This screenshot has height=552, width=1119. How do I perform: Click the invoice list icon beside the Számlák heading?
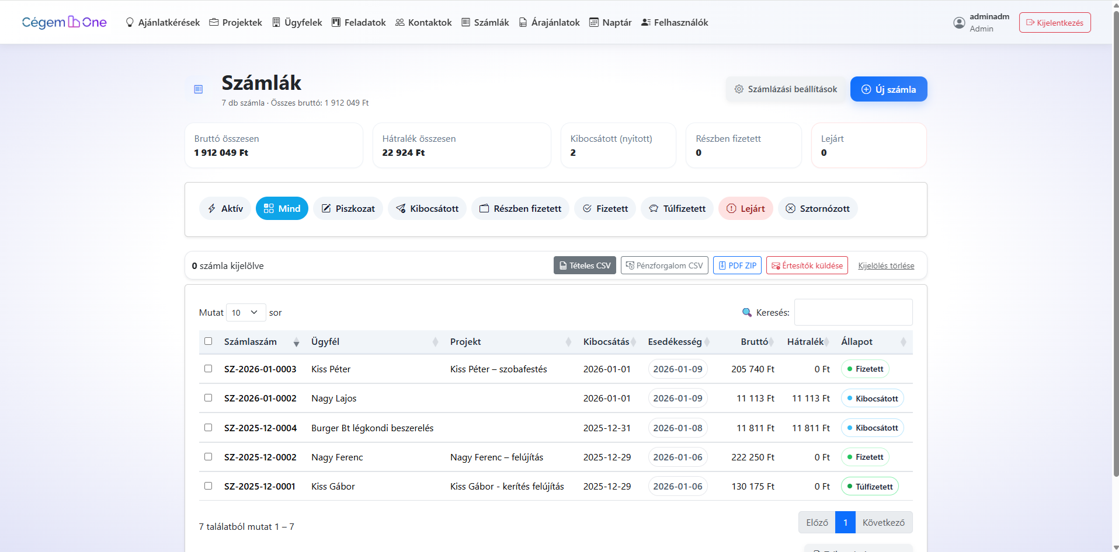click(199, 89)
